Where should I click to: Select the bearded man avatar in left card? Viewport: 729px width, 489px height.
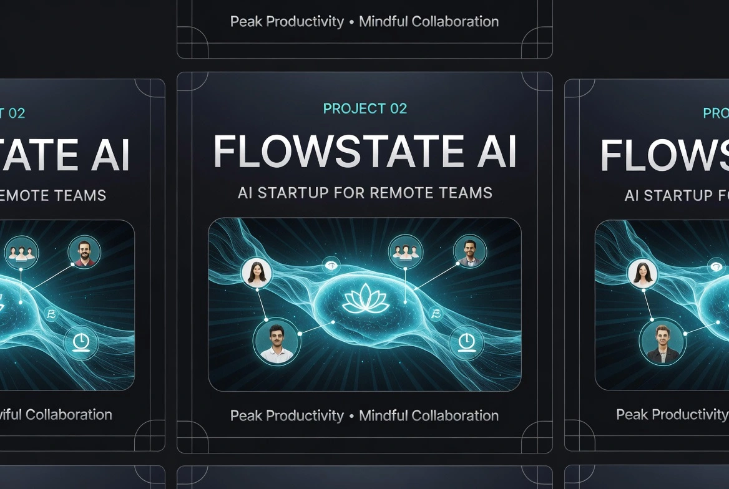84,253
